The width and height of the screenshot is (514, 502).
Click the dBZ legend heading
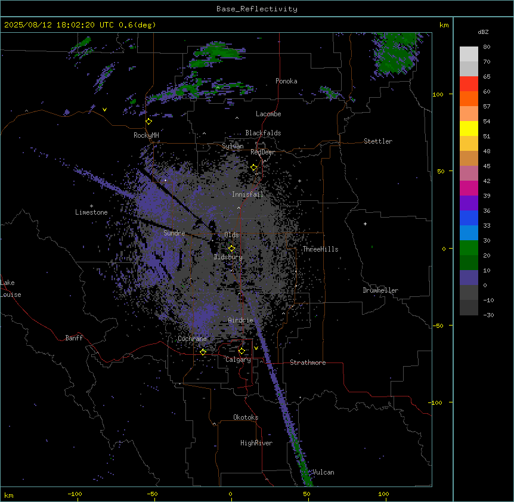click(x=483, y=32)
